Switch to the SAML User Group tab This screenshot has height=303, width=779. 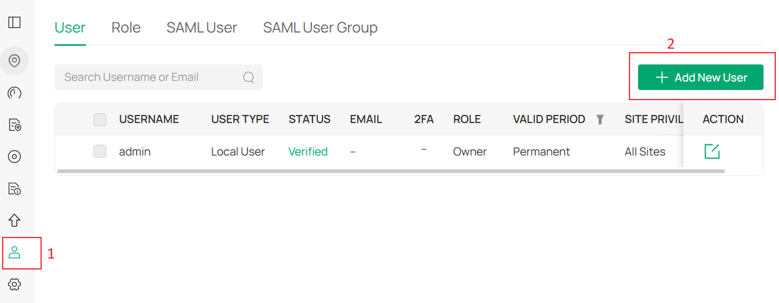[320, 27]
